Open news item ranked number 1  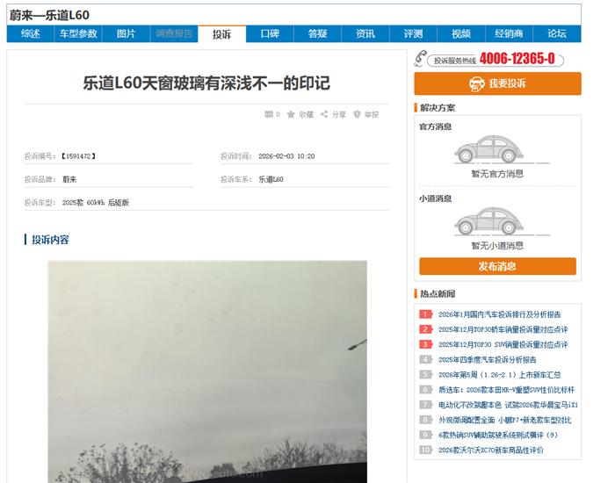point(499,314)
